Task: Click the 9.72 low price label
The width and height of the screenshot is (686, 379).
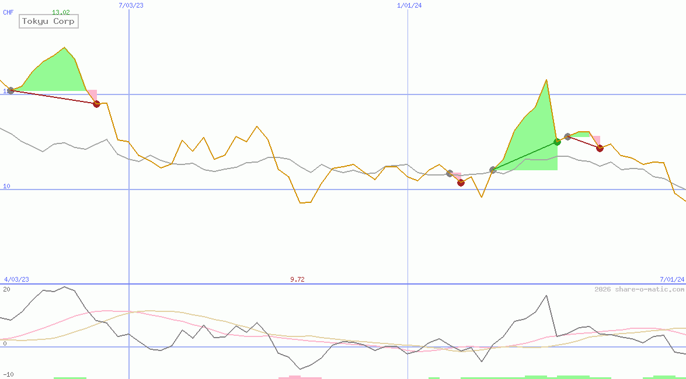Action: 297,279
